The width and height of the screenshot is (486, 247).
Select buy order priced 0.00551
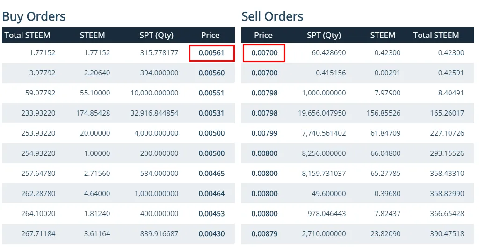tap(211, 93)
